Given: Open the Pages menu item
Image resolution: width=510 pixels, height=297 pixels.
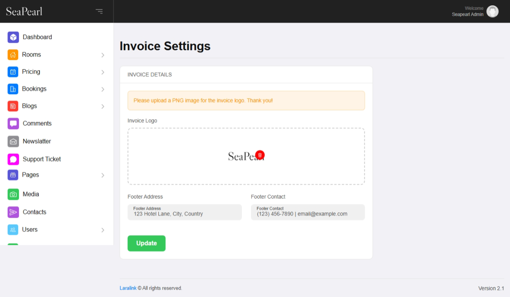Looking at the screenshot, I should (x=30, y=175).
